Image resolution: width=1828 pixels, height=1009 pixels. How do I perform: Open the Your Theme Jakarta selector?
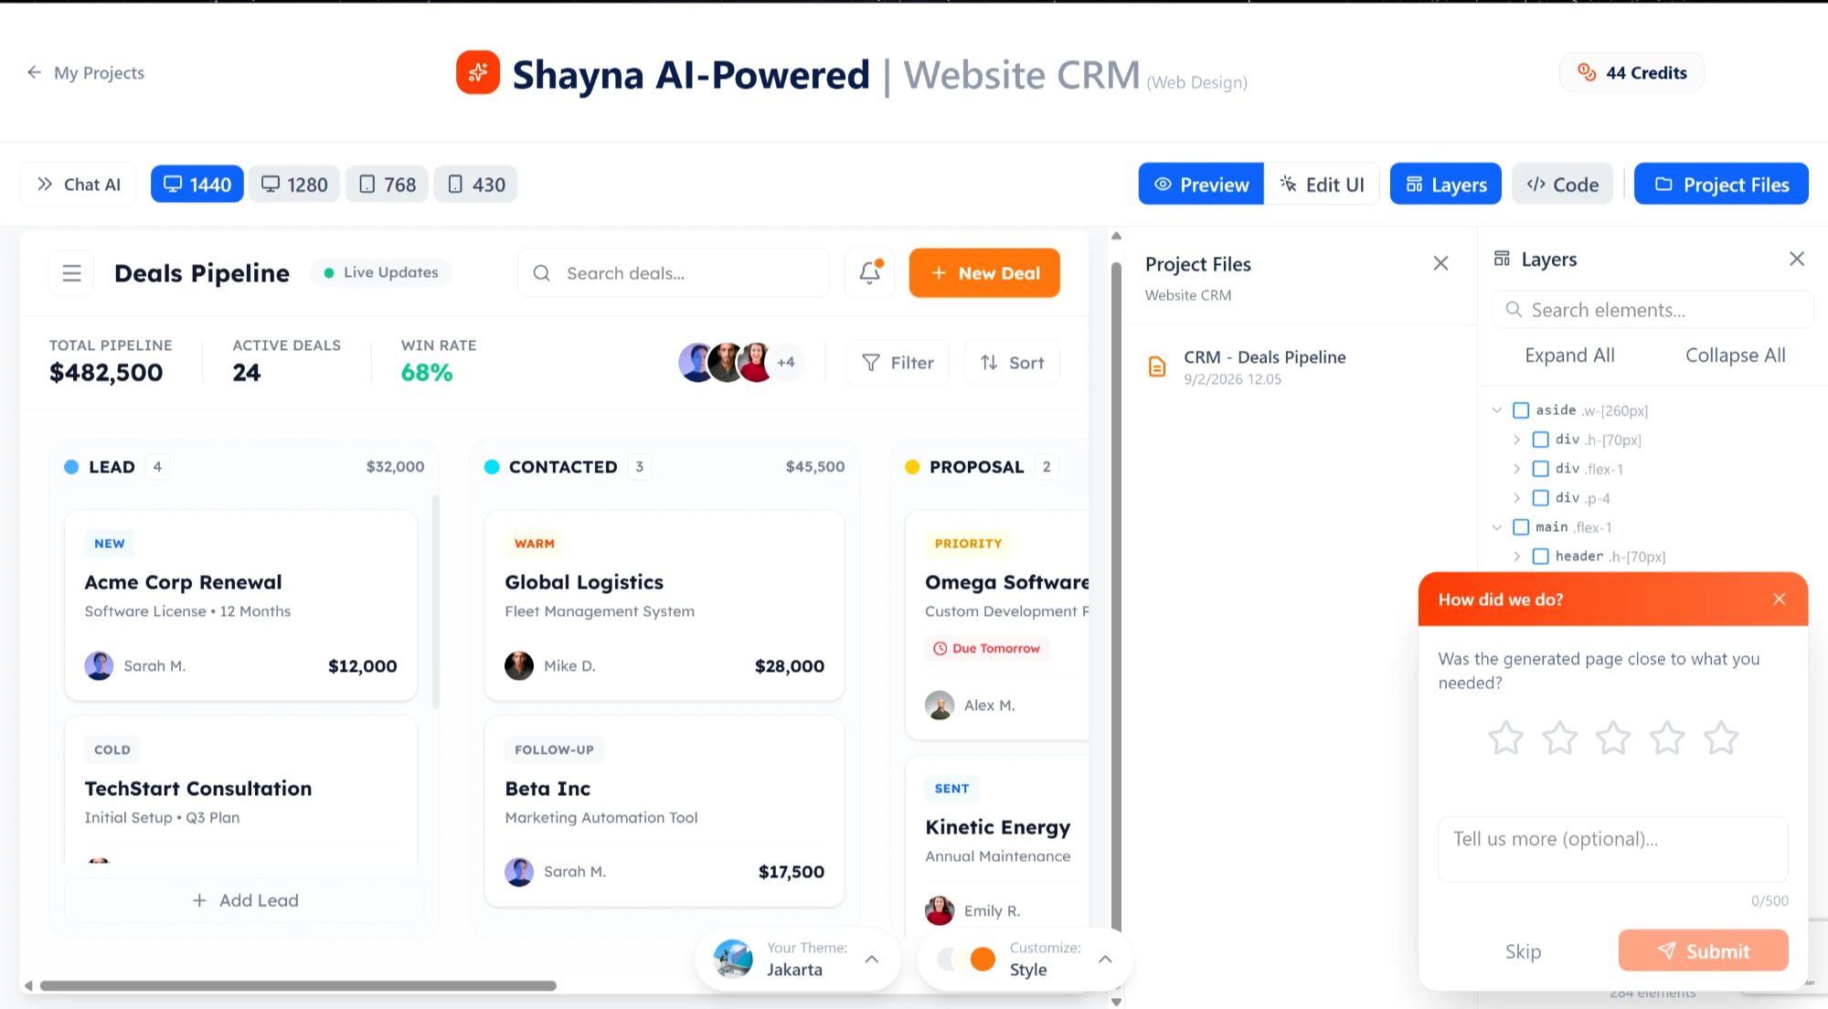[797, 959]
